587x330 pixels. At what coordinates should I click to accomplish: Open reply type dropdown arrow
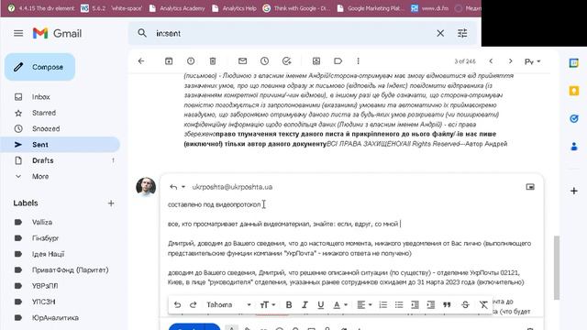coord(183,187)
